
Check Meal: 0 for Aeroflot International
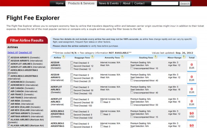[102, 102]
